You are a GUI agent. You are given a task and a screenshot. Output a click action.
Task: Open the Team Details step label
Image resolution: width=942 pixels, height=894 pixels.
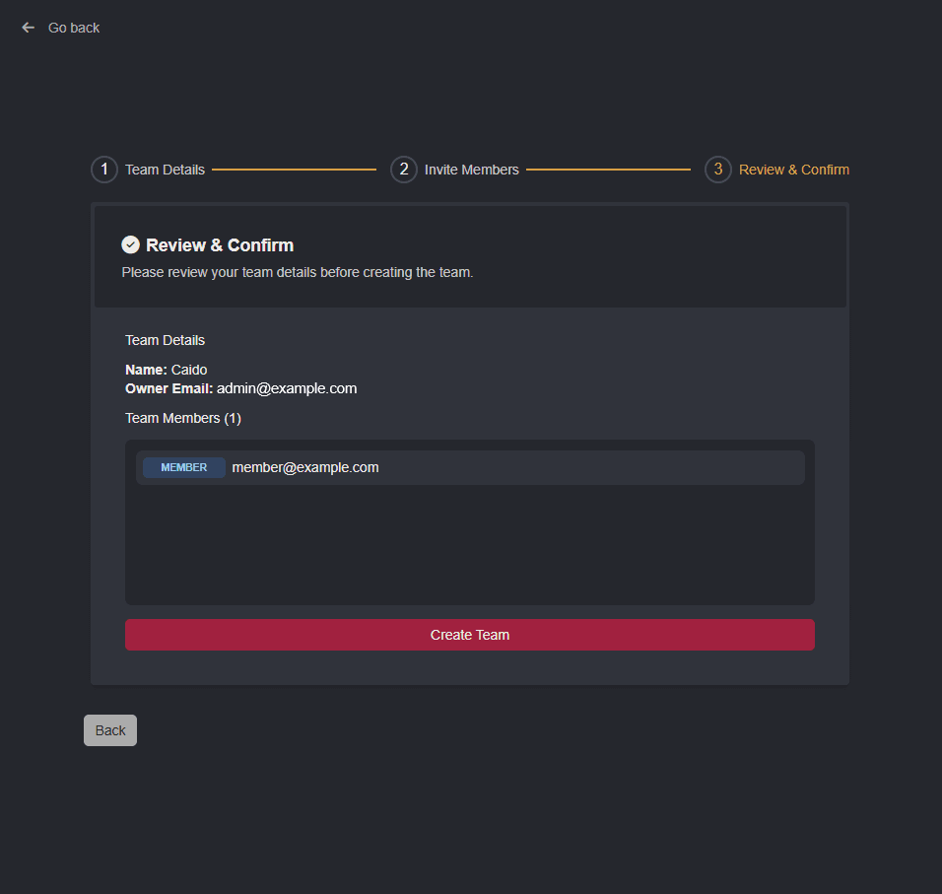pos(165,170)
